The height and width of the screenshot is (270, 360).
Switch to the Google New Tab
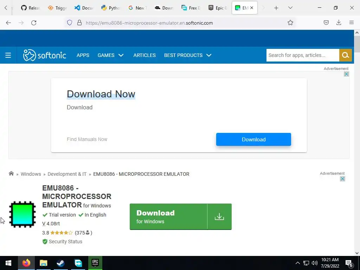[x=137, y=8]
